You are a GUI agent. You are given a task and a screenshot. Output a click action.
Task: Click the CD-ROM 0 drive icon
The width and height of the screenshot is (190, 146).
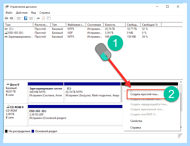click(x=8, y=107)
